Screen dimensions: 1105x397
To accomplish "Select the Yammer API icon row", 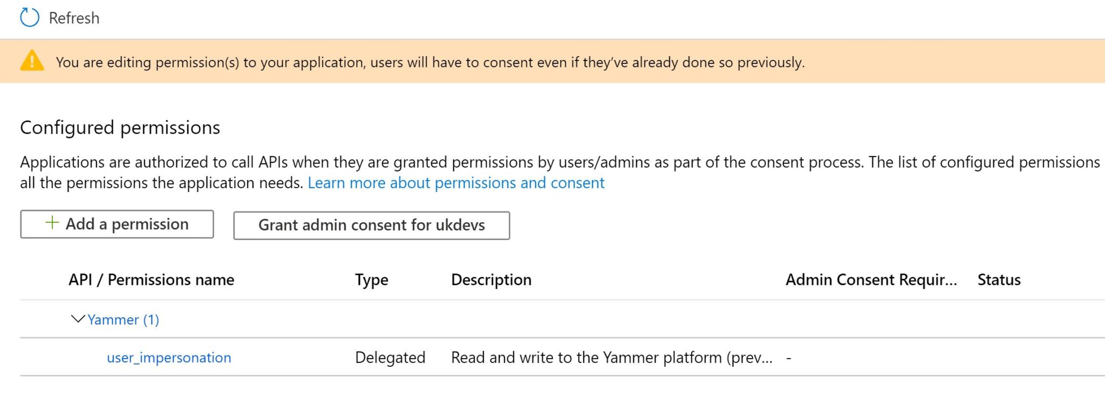I will 123,319.
